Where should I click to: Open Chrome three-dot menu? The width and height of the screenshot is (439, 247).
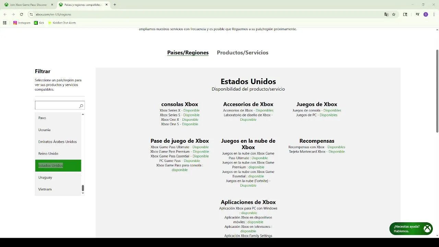(x=434, y=14)
